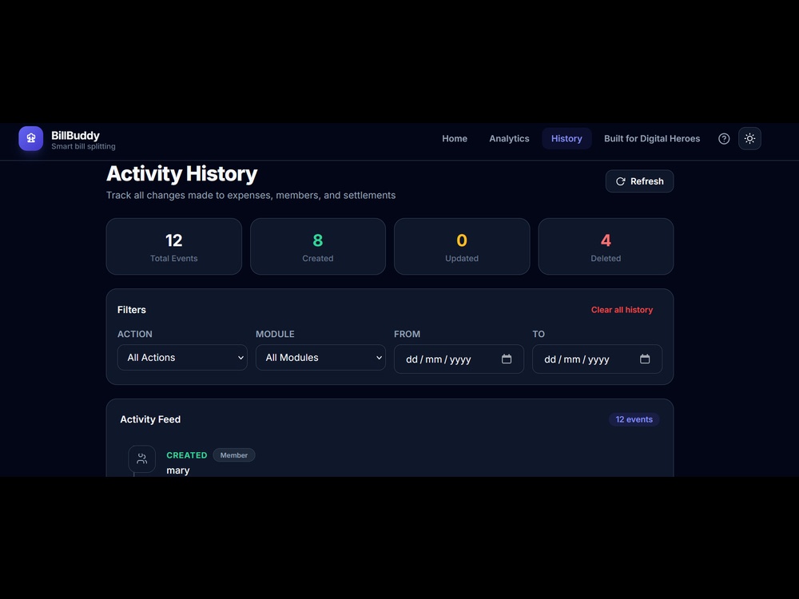Click the member icon beside mary entry
This screenshot has height=599, width=799.
tap(141, 459)
